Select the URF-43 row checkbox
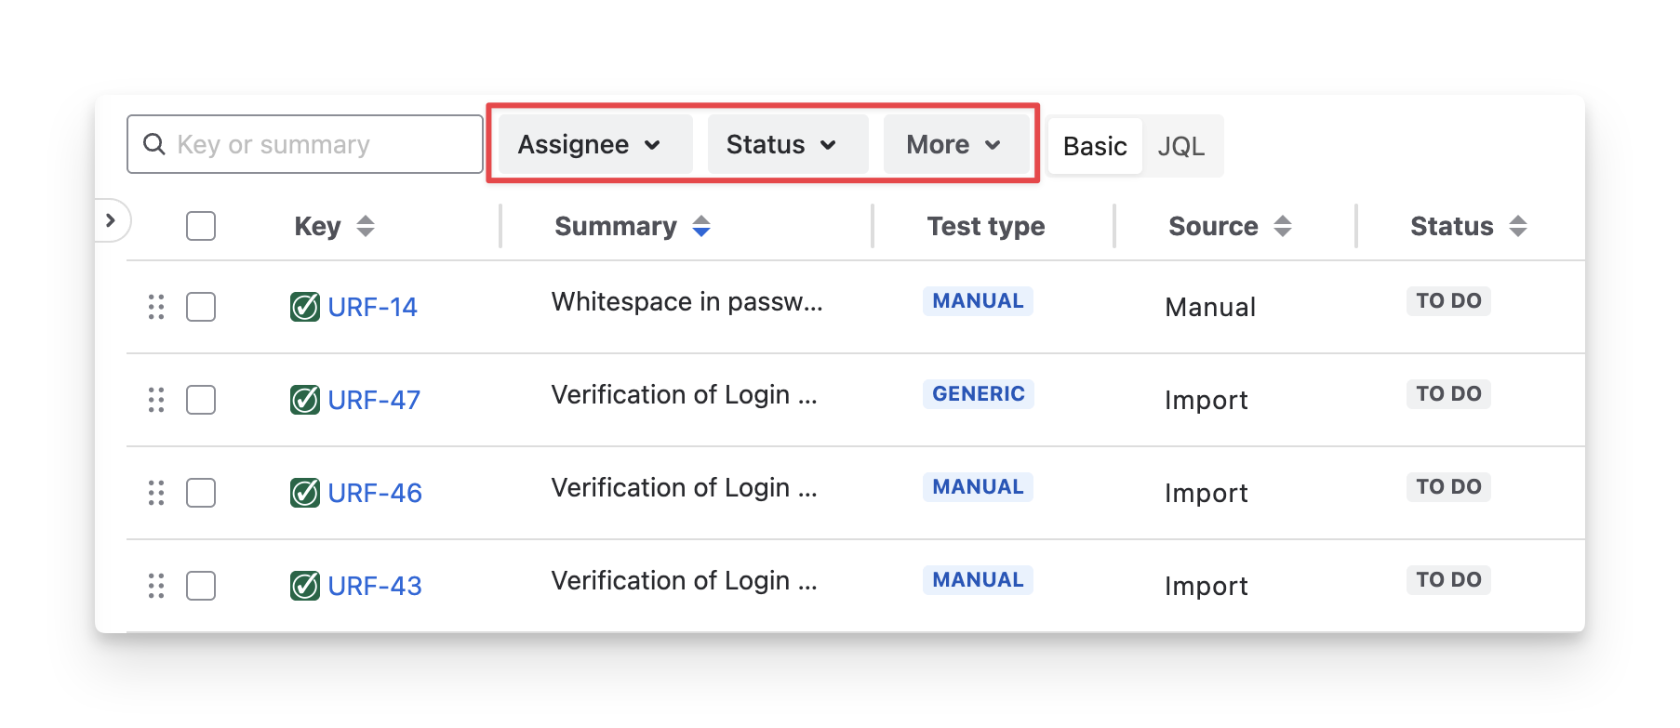Screen dimensions: 1680x728 (x=201, y=586)
